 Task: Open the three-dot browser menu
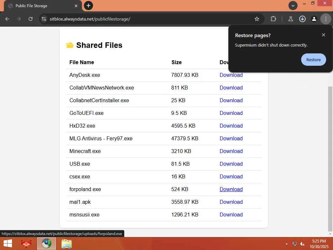326,19
